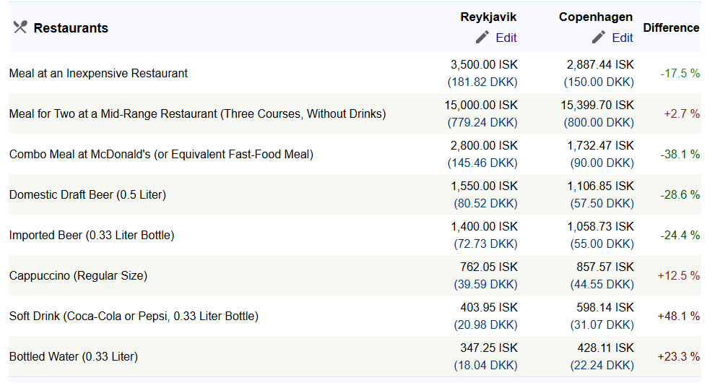Click the +2.7 % difference value

[682, 114]
